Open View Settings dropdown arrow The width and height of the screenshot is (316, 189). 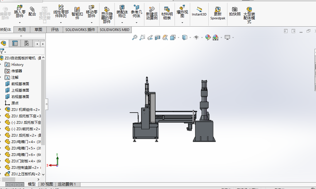pos(233,37)
